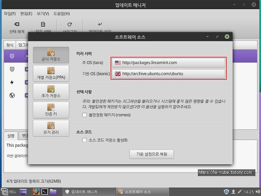Open the 인증 키 section
The image size is (261, 196).
coord(51,110)
